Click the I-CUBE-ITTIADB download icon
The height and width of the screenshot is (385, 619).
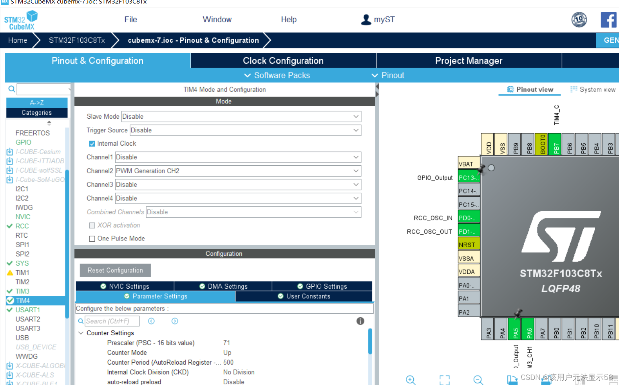coord(10,161)
